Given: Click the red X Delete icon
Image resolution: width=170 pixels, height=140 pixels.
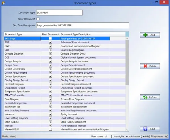Looking at the screenshot, I should [145, 66].
